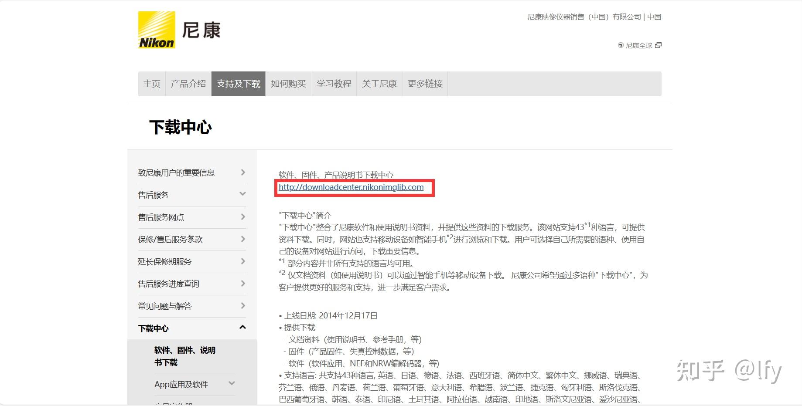Select 软件、固件、说明书下载 in sidebar
This screenshot has width=802, height=406.
[184, 355]
